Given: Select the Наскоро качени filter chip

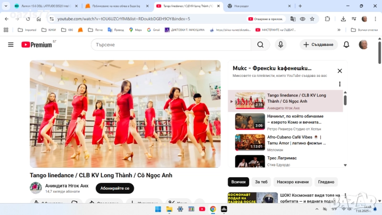Looking at the screenshot, I should (293, 182).
